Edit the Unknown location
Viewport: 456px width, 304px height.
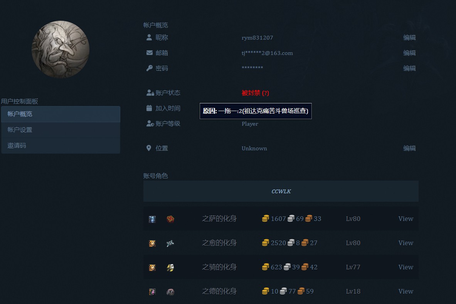coord(409,148)
